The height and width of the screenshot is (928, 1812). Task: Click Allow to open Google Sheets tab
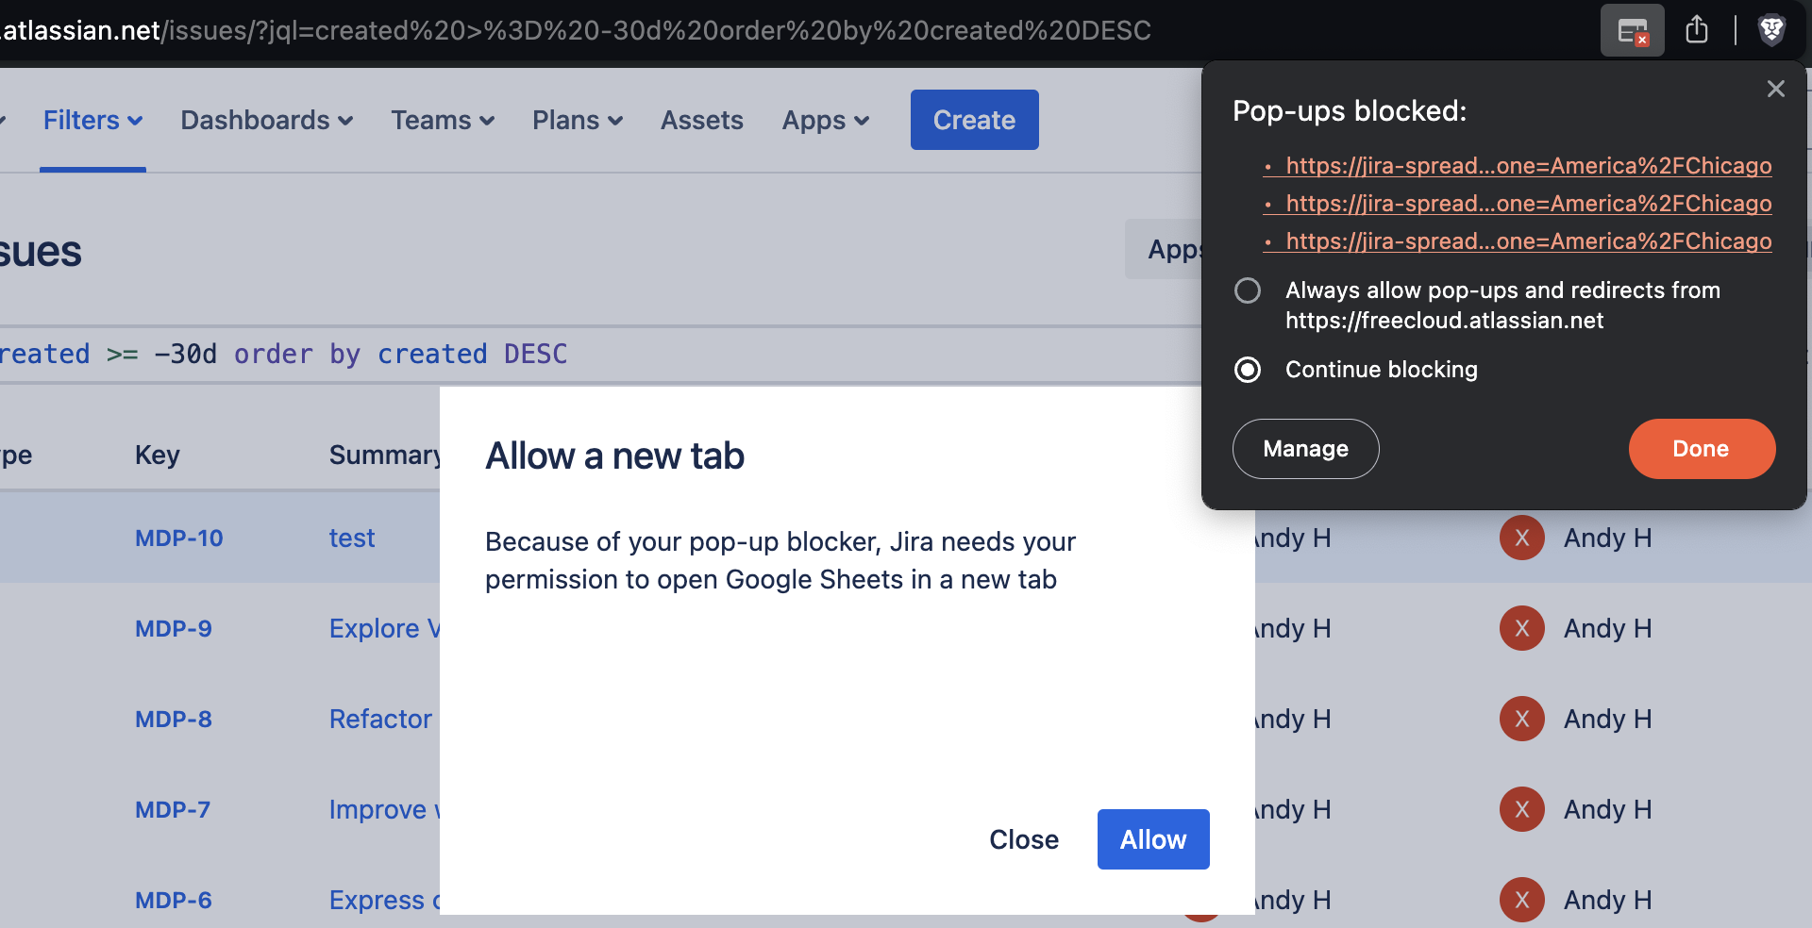click(x=1153, y=839)
